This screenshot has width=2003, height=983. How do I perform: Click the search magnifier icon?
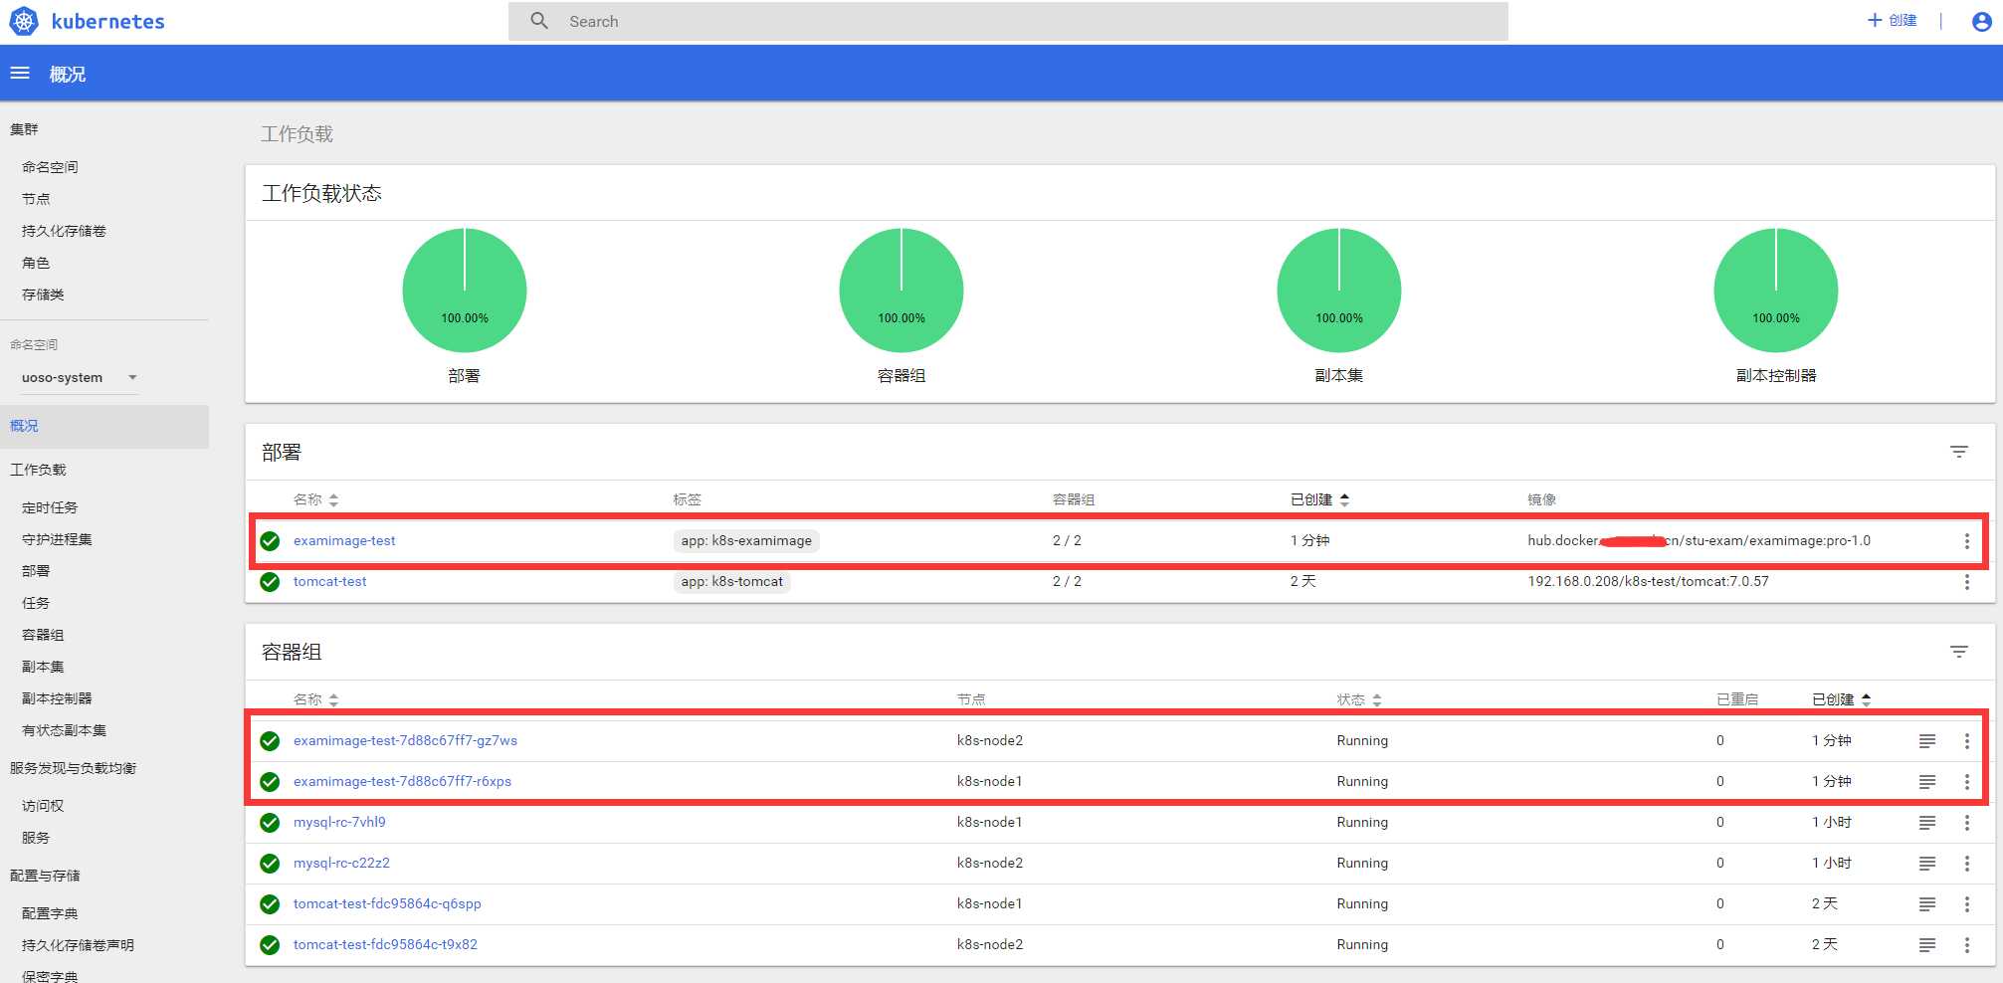(539, 21)
